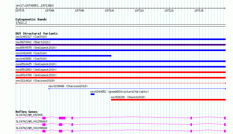Click the nsv6514788 (Sedlazeck2020) label
This screenshot has width=233, height=134.
[x=36, y=75]
